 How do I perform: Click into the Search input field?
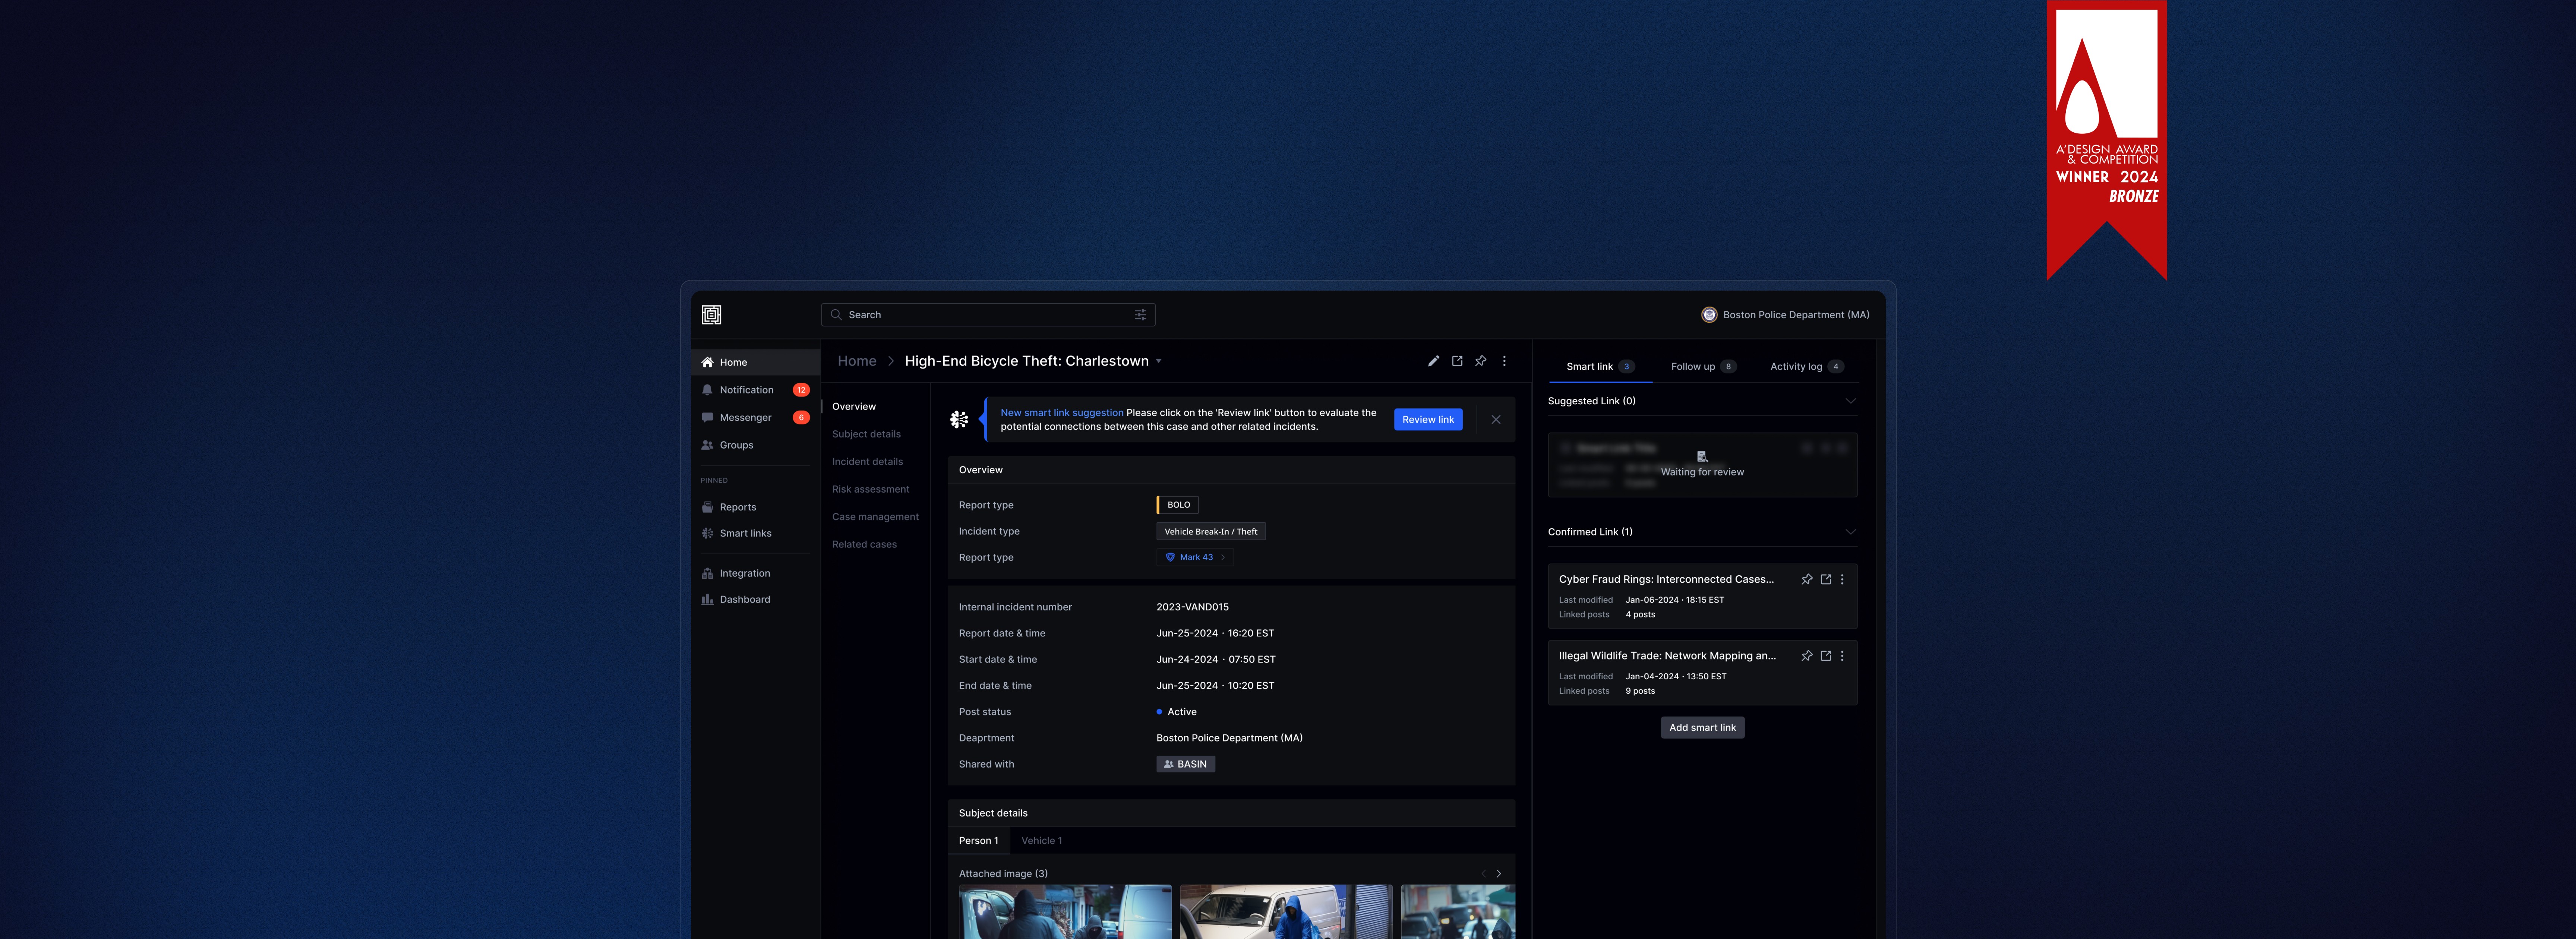point(988,315)
